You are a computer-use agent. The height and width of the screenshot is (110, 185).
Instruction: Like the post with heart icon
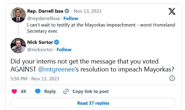tap(14, 91)
